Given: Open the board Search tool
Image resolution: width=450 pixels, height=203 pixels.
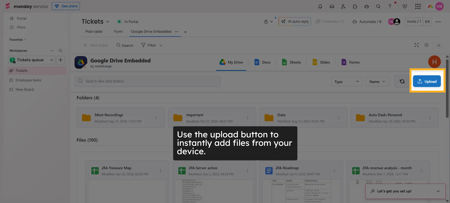Looking at the screenshot, I should tap(125, 45).
